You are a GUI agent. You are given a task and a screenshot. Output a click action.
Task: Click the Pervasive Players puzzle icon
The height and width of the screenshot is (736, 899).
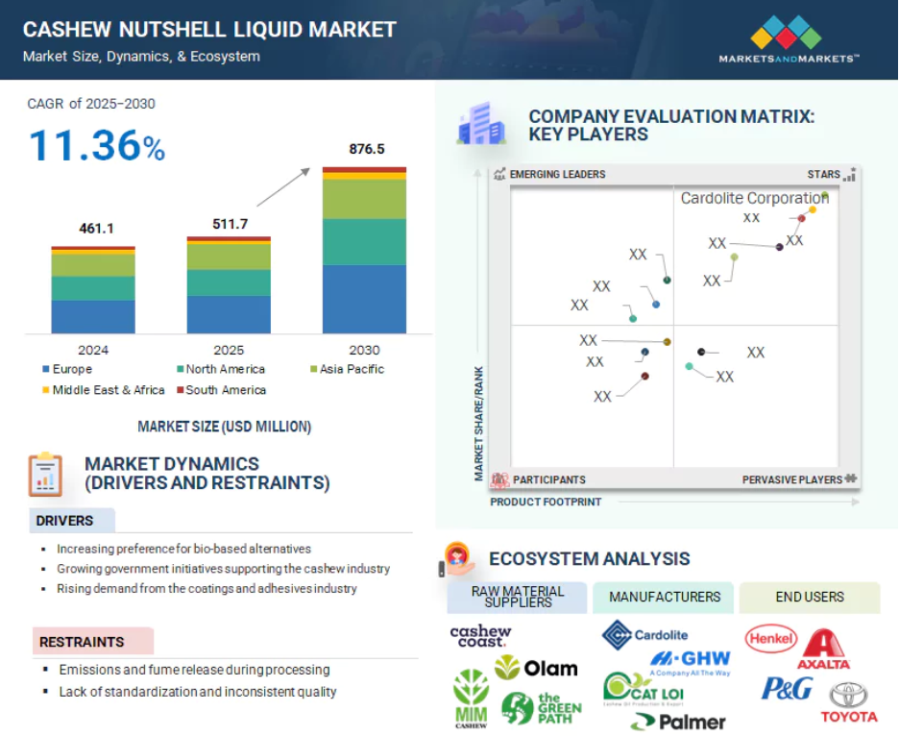pos(851,478)
